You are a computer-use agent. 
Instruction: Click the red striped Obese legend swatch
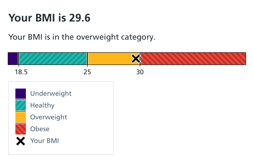(21, 129)
